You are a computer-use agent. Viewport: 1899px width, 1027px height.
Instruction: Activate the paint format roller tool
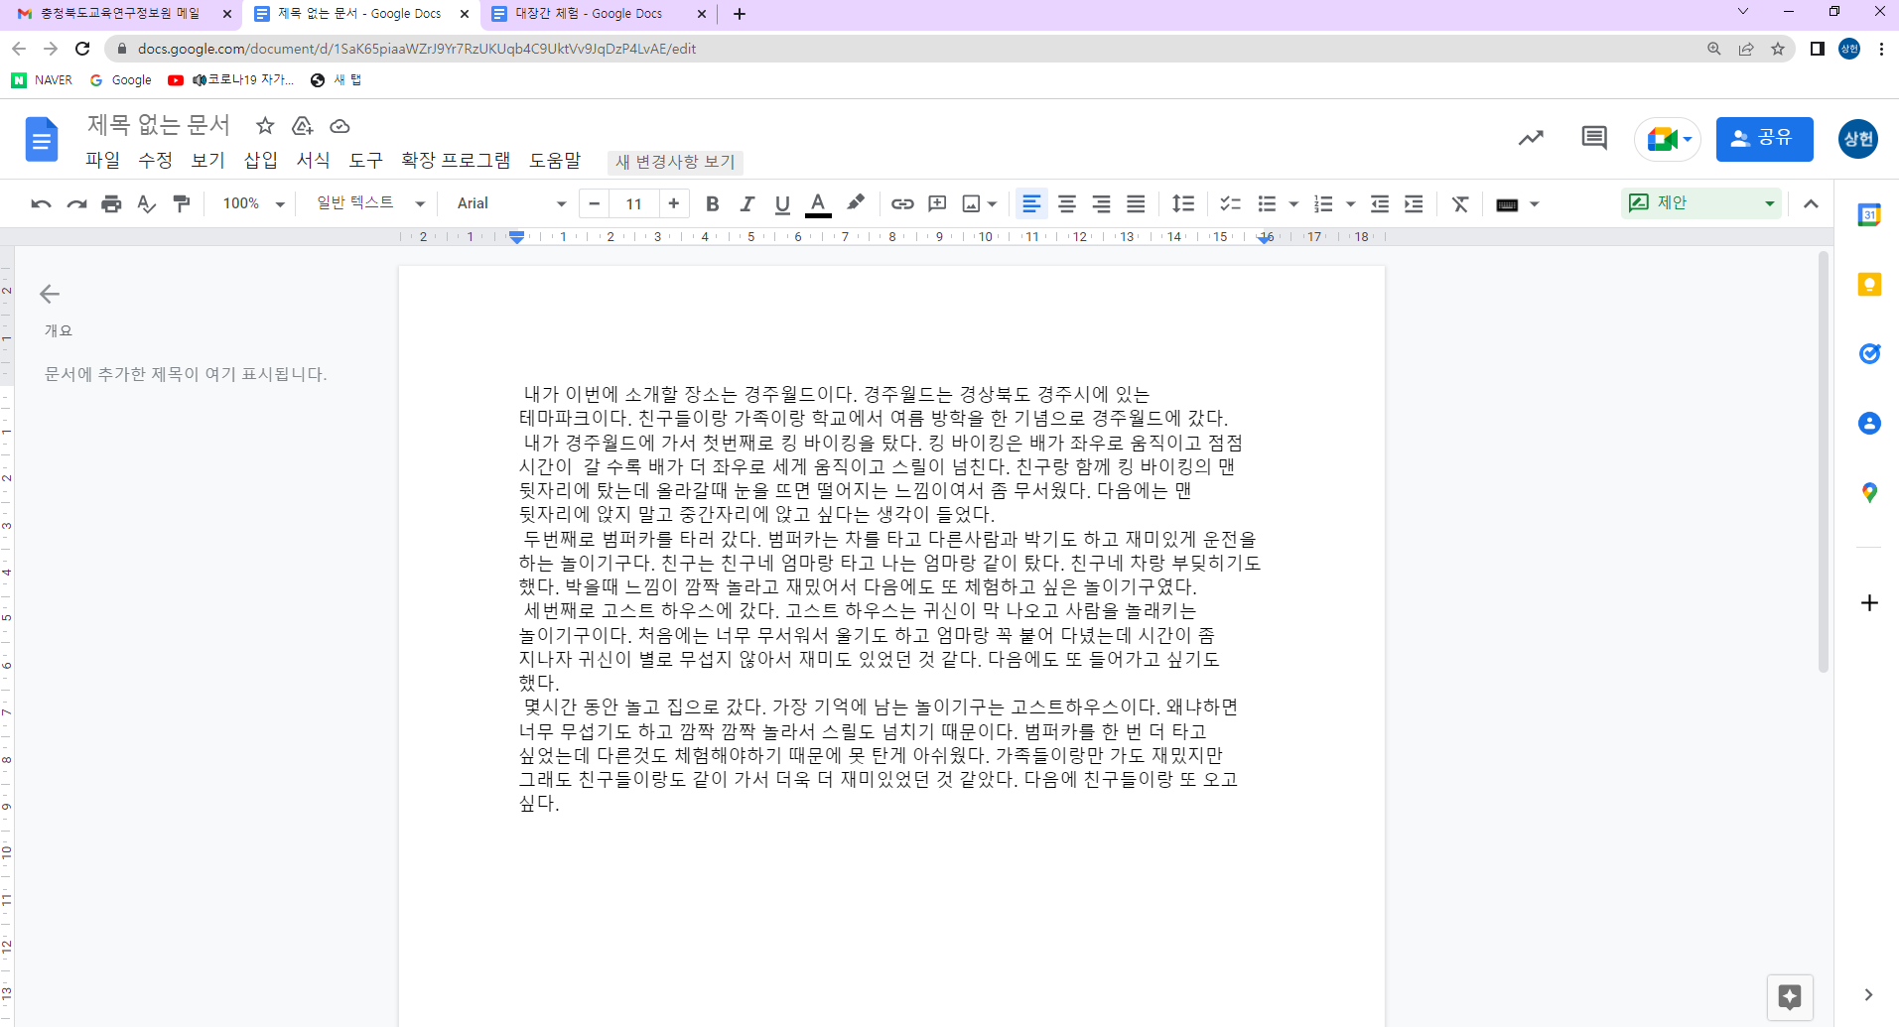181,204
